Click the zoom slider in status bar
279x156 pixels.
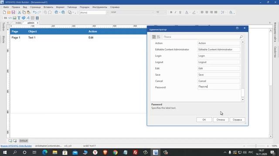click(x=256, y=146)
